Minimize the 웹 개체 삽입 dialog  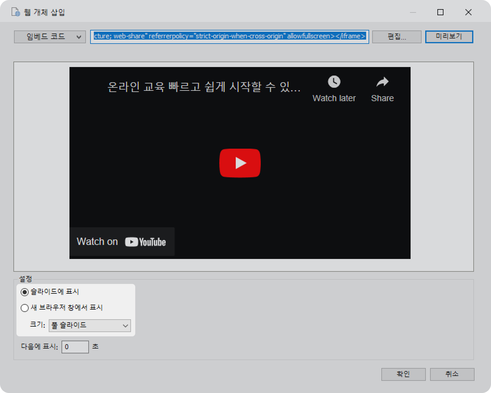[x=413, y=12]
